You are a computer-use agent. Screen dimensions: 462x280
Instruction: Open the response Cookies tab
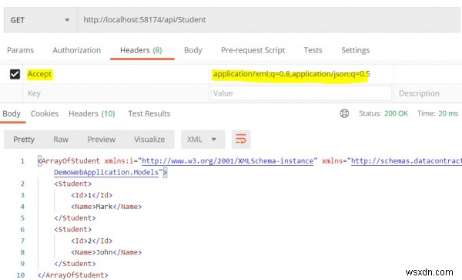point(45,113)
